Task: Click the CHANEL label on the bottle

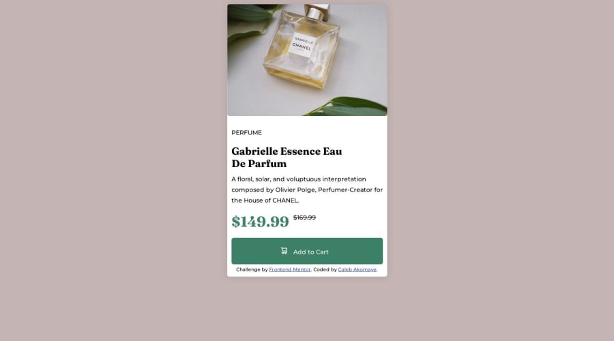Action: point(302,46)
